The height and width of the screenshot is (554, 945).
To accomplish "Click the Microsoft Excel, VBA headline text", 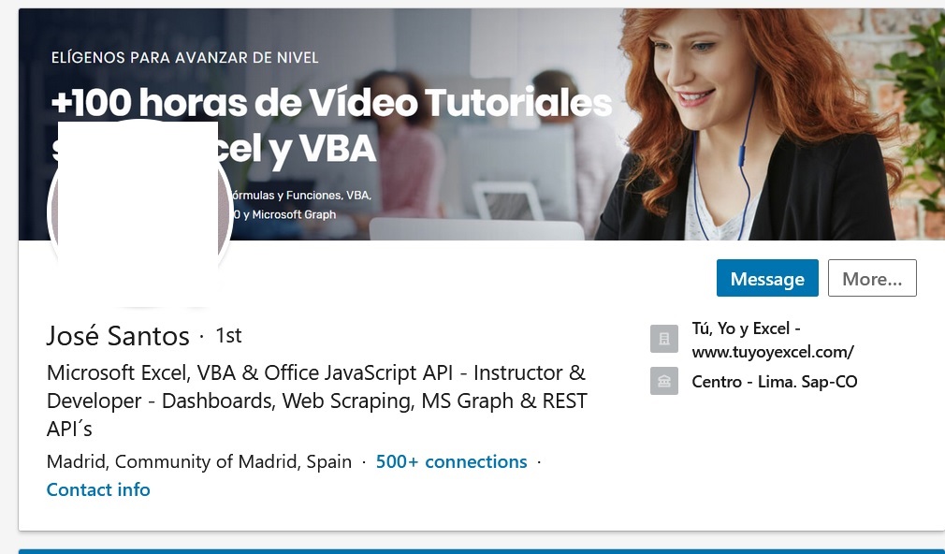I will [x=317, y=401].
